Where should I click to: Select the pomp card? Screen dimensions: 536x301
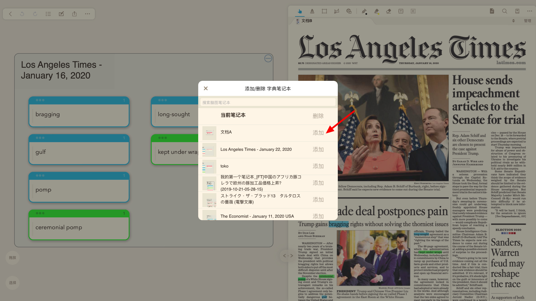tap(79, 187)
